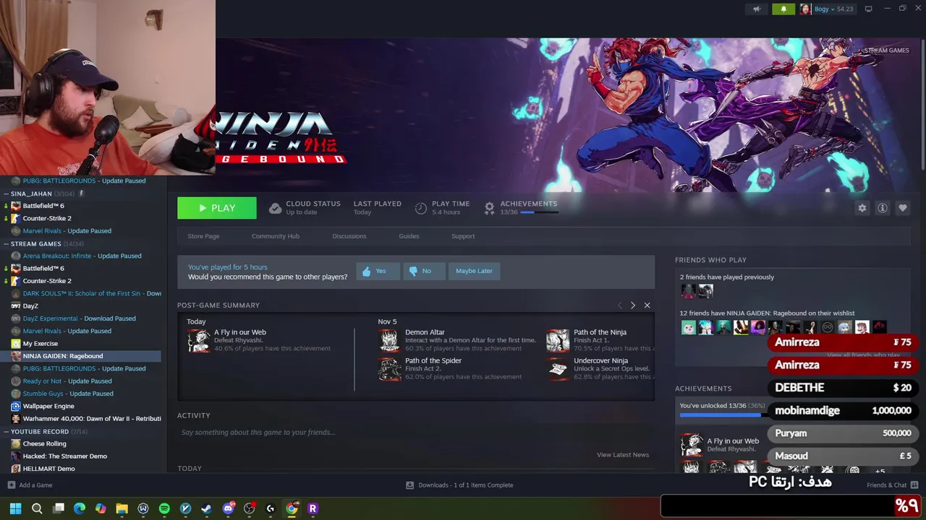Click the lightning icon next to SINA_JAHAN

tap(82, 194)
